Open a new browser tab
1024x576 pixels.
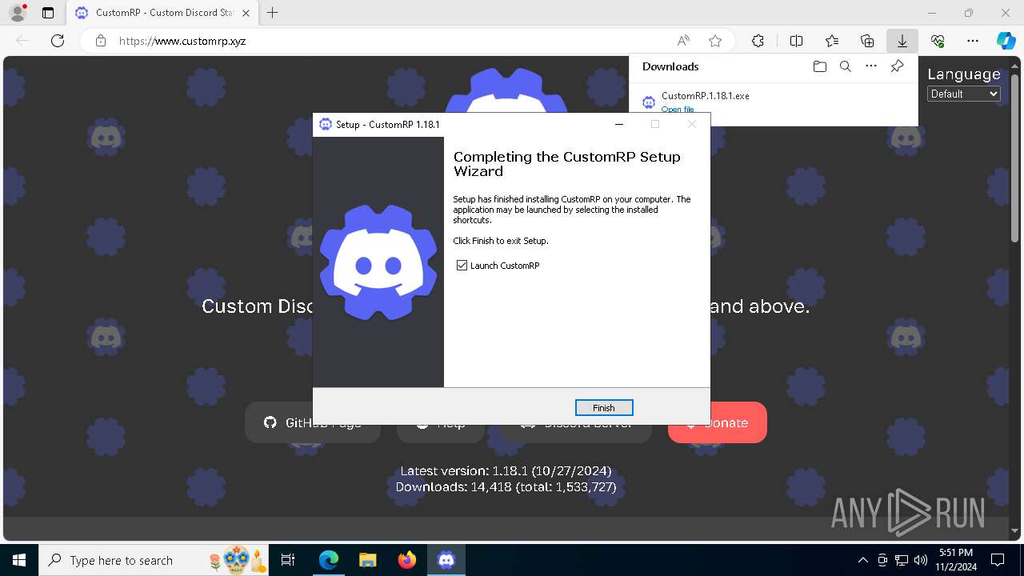[273, 13]
